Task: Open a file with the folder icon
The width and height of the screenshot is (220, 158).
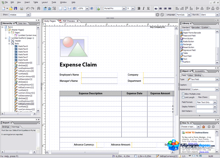Action: (x=11, y=8)
